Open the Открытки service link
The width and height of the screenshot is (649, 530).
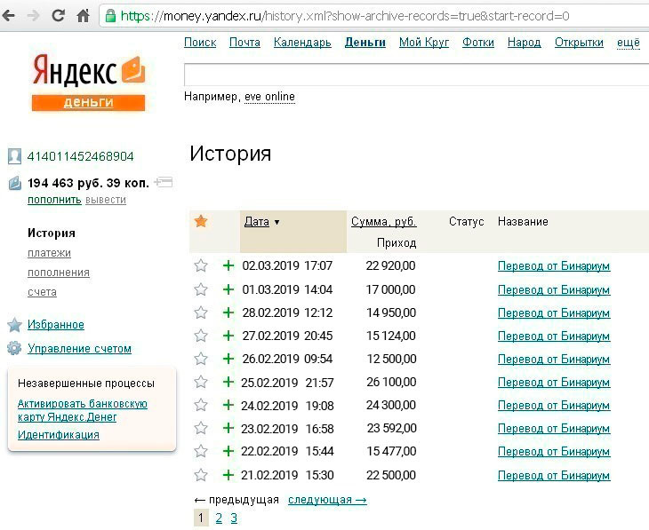point(579,43)
